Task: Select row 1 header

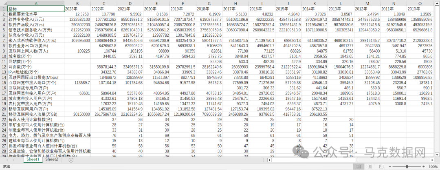Action: [3, 9]
